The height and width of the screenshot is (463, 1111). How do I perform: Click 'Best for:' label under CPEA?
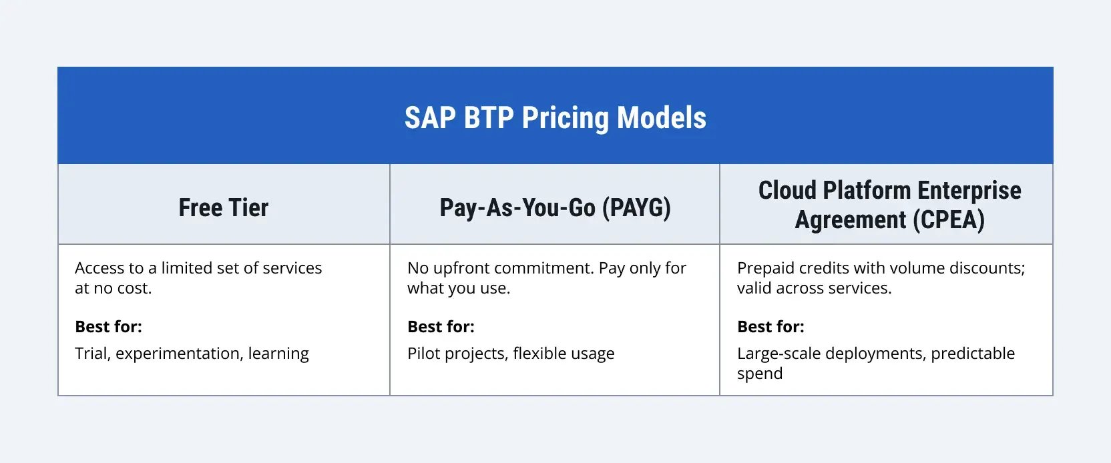[770, 327]
